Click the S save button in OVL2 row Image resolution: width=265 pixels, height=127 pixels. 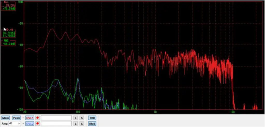(x=82, y=124)
